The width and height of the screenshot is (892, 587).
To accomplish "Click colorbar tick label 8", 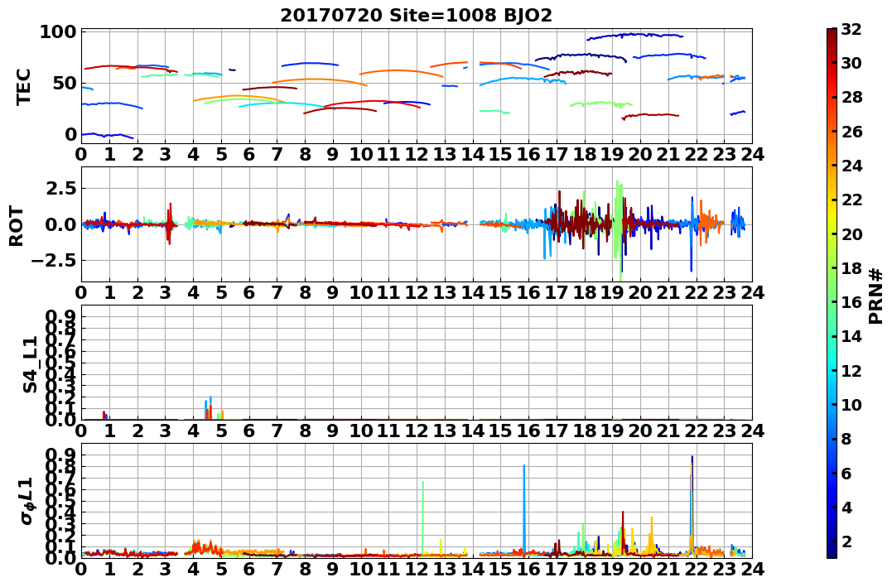I will pos(846,439).
